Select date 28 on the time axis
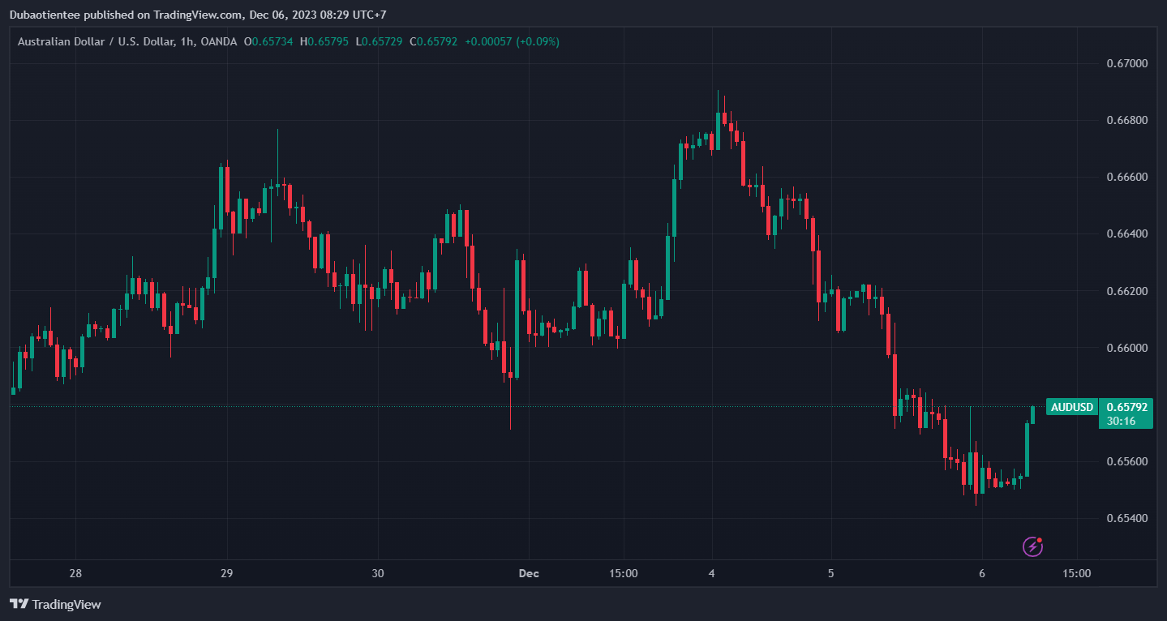This screenshot has height=621, width=1167. pyautogui.click(x=75, y=573)
